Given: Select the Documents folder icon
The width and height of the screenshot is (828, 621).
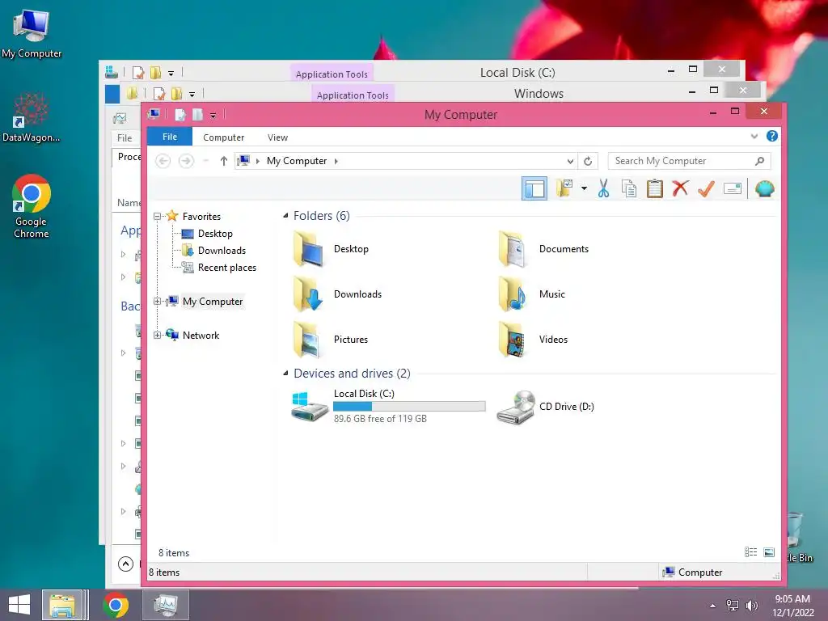Looking at the screenshot, I should [513, 249].
